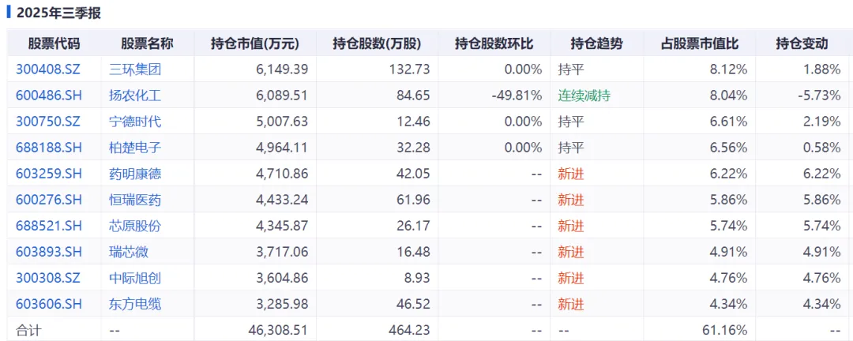Select the 中际旭创 link
853x341 pixels.
pos(135,279)
